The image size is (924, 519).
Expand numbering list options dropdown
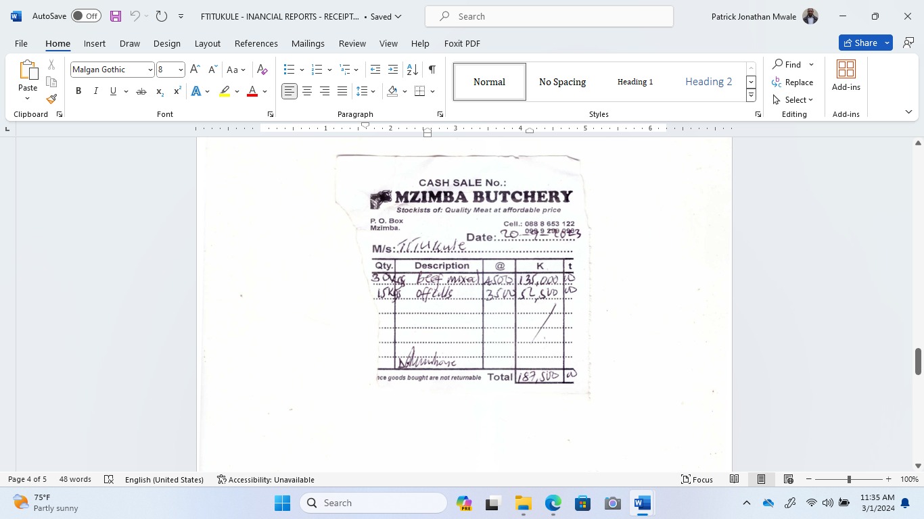tap(329, 70)
